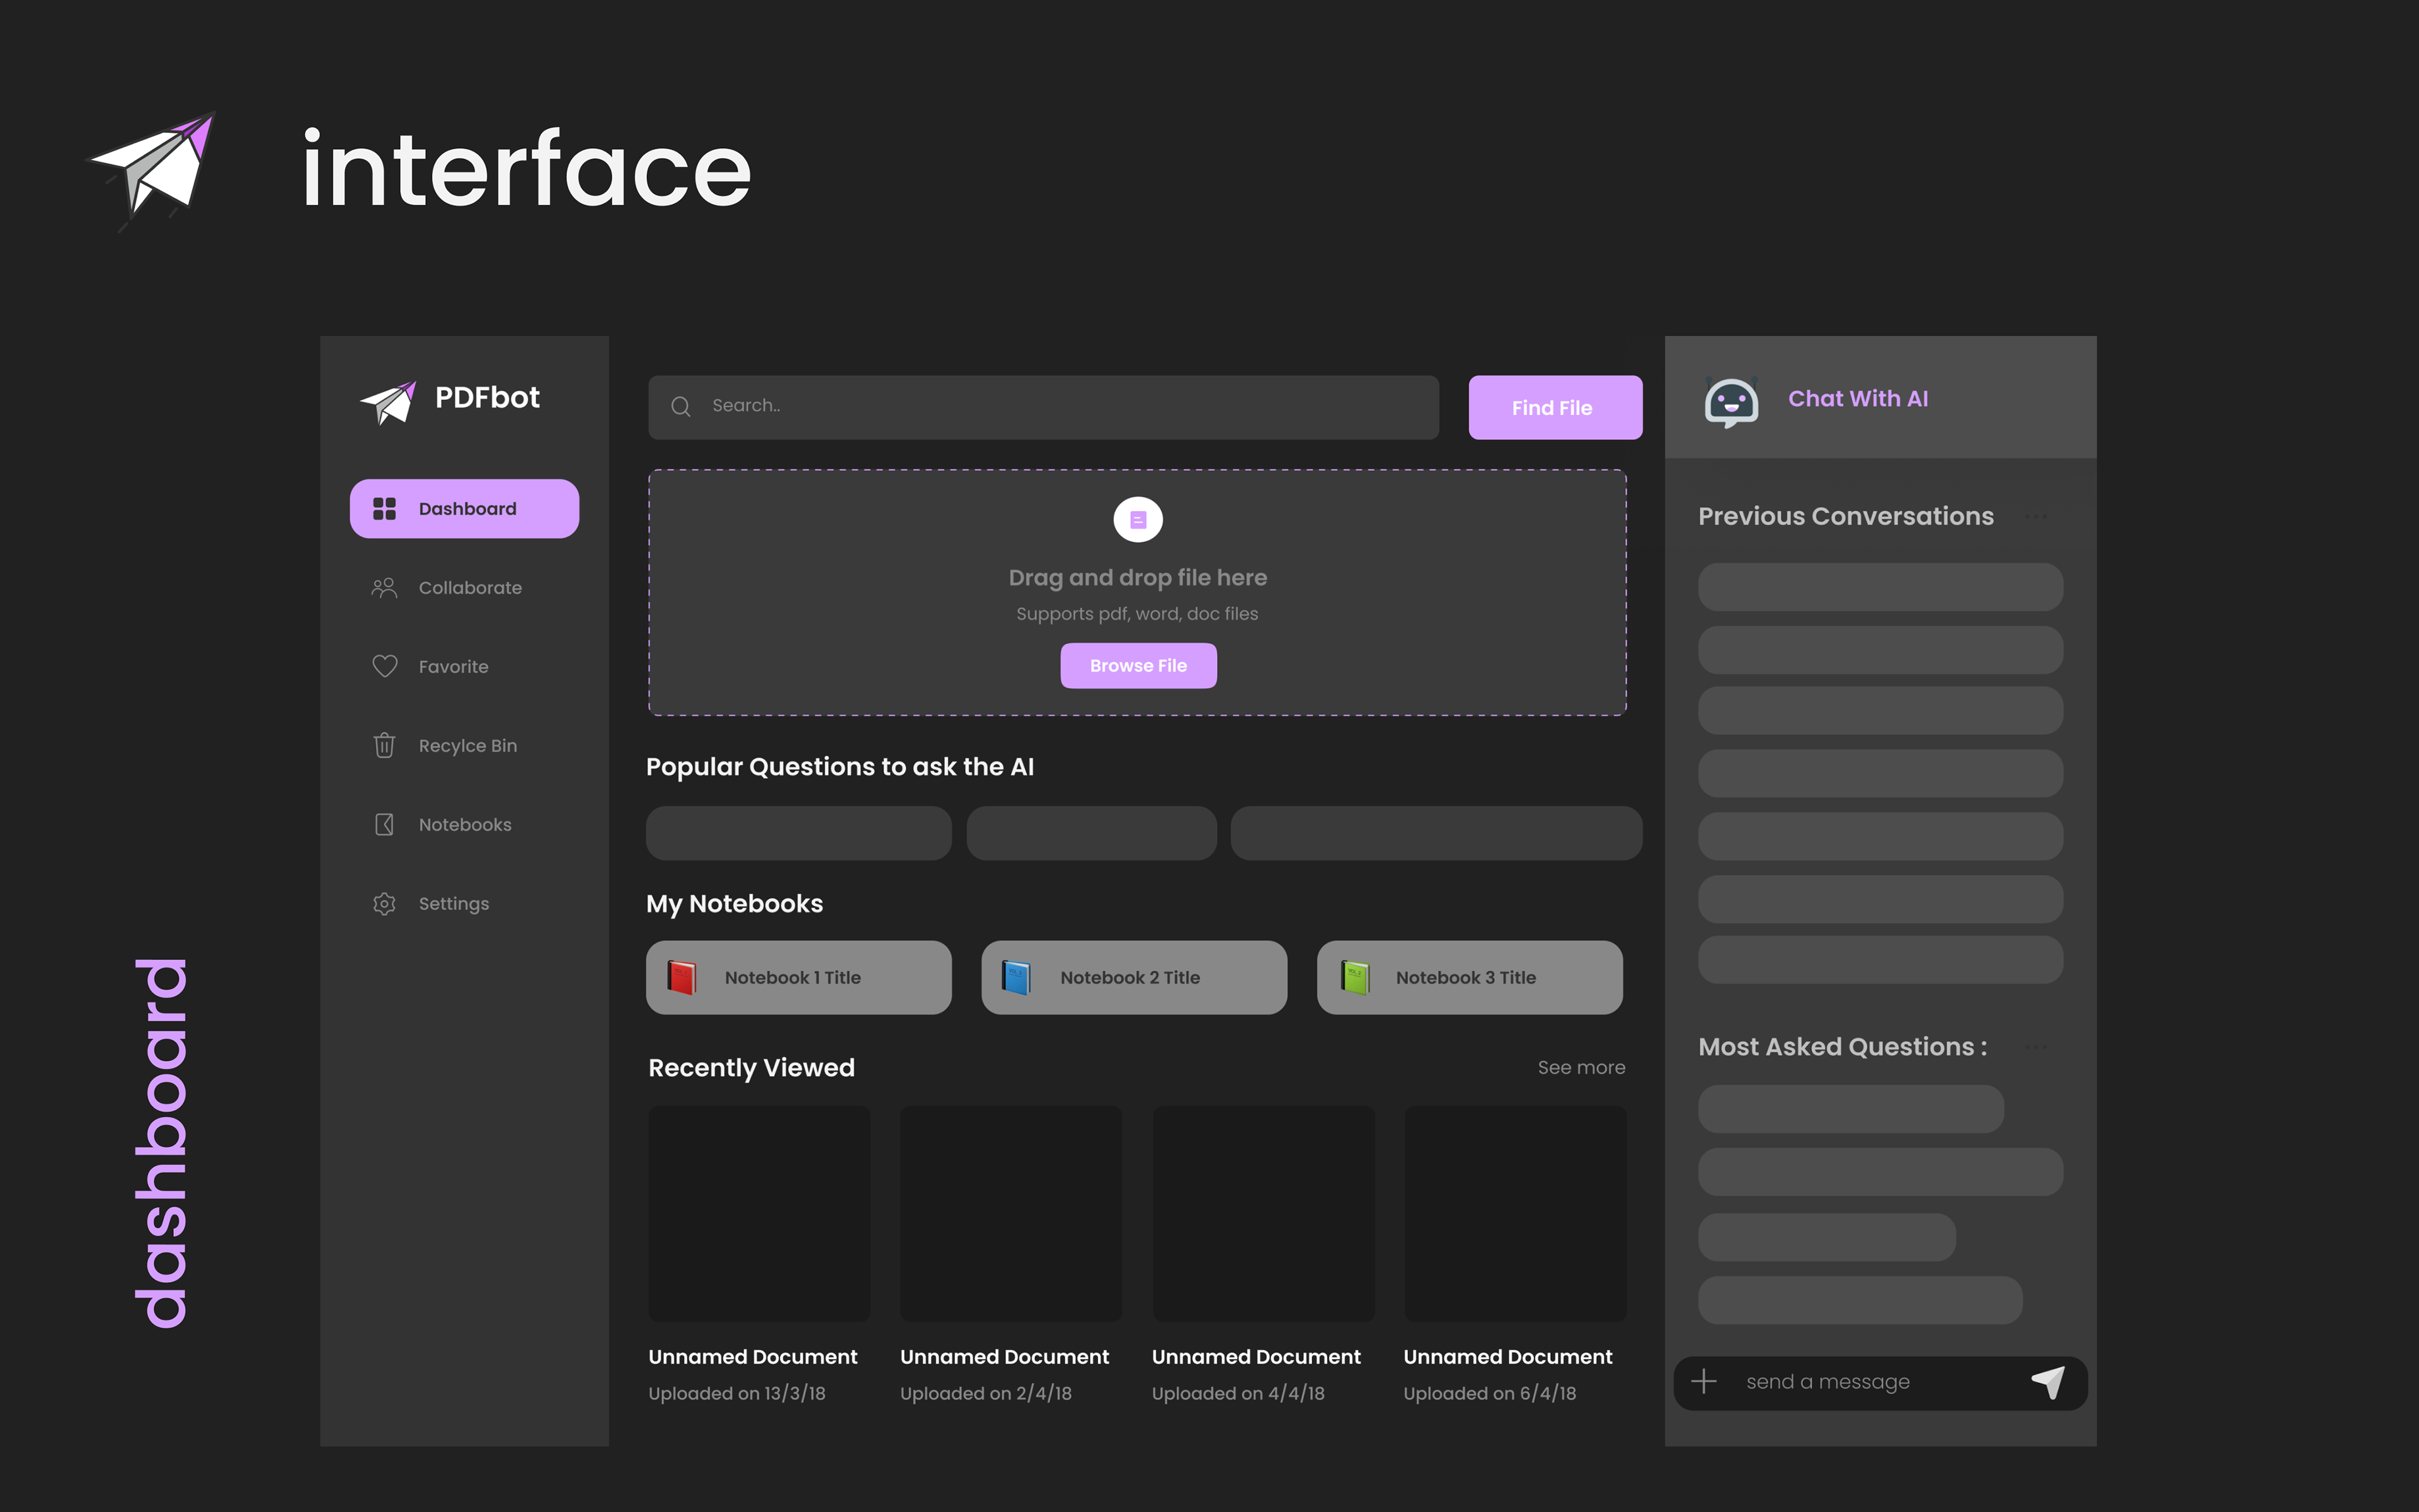Click 'Uploaded on 6/4/18' caption
Image resolution: width=2419 pixels, height=1512 pixels.
coord(1489,1393)
